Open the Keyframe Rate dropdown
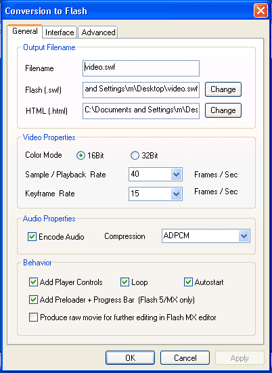Viewport: 272px width, 373px height. pyautogui.click(x=176, y=194)
